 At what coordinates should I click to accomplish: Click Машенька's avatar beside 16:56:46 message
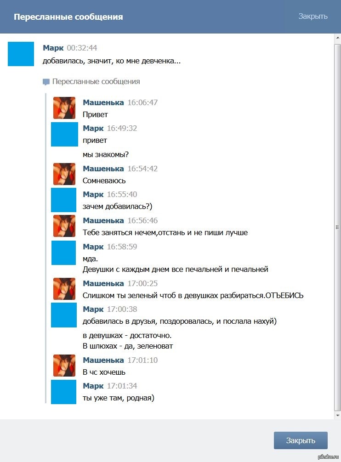point(64,226)
